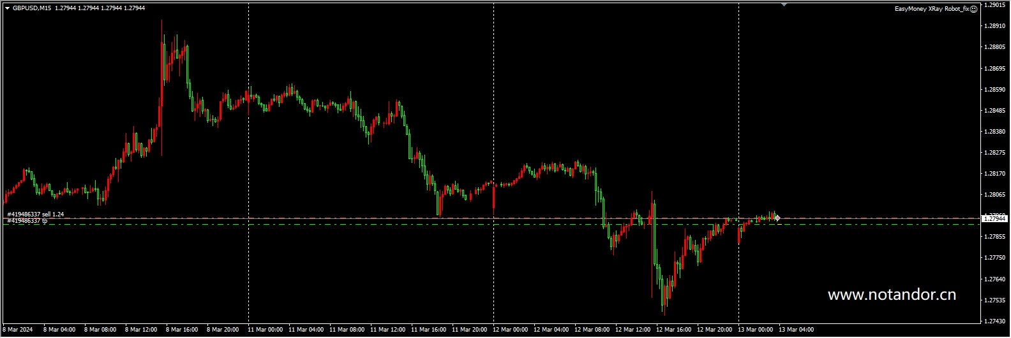Click the 1.28170 price axis label
The width and height of the screenshot is (1011, 338).
(x=996, y=173)
